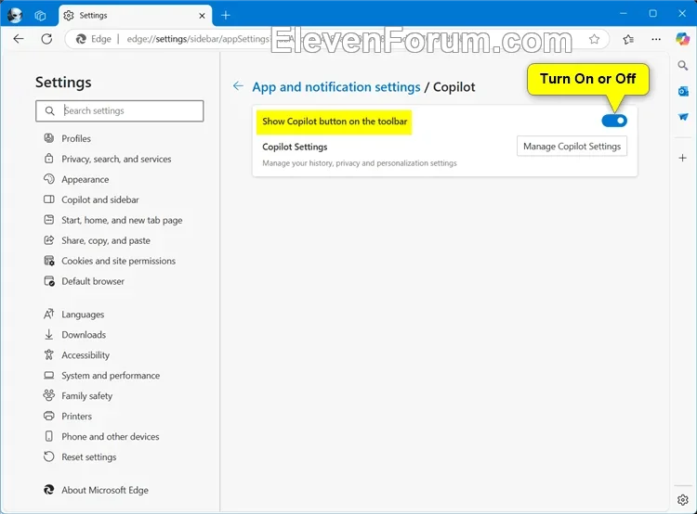Image resolution: width=697 pixels, height=514 pixels.
Task: Click the Settings heading in left panel
Action: coord(63,83)
